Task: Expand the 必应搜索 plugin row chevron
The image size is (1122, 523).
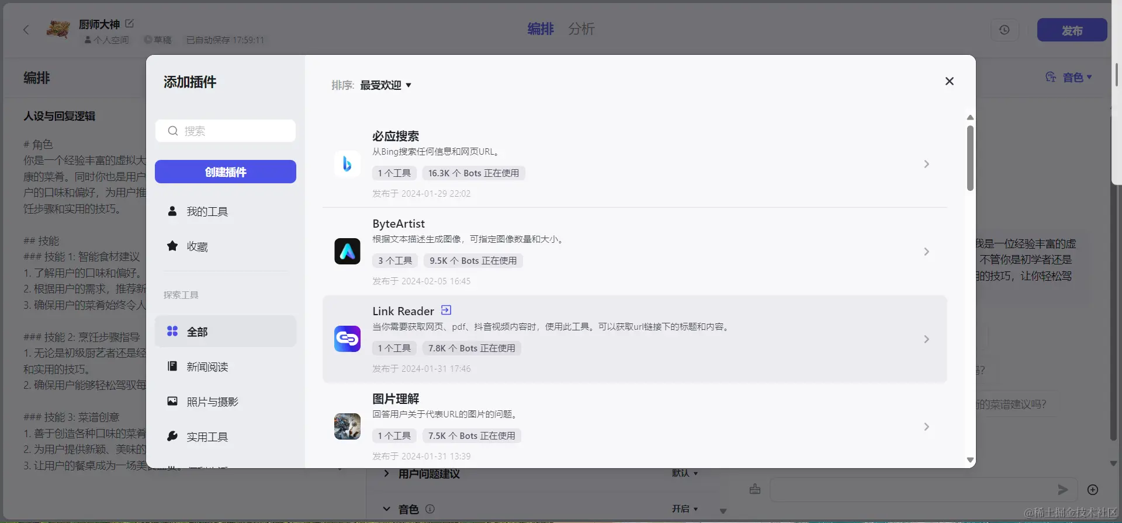Action: (927, 164)
